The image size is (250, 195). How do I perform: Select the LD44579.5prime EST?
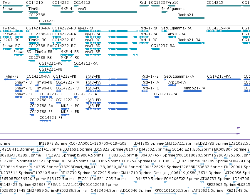pos(135,182)
